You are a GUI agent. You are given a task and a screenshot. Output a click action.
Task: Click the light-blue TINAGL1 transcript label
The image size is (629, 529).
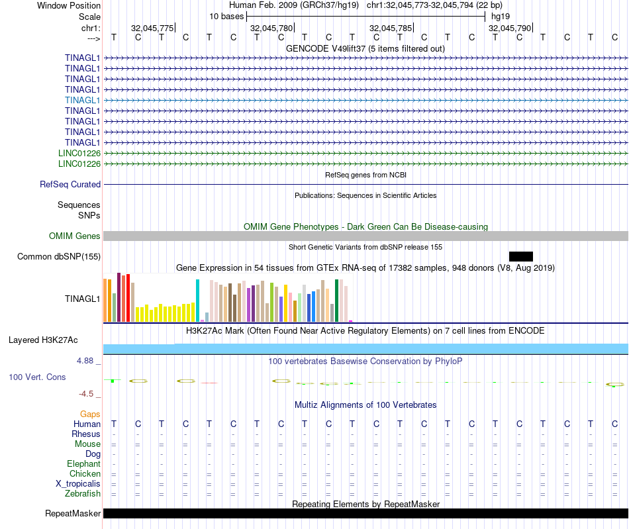[x=82, y=100]
